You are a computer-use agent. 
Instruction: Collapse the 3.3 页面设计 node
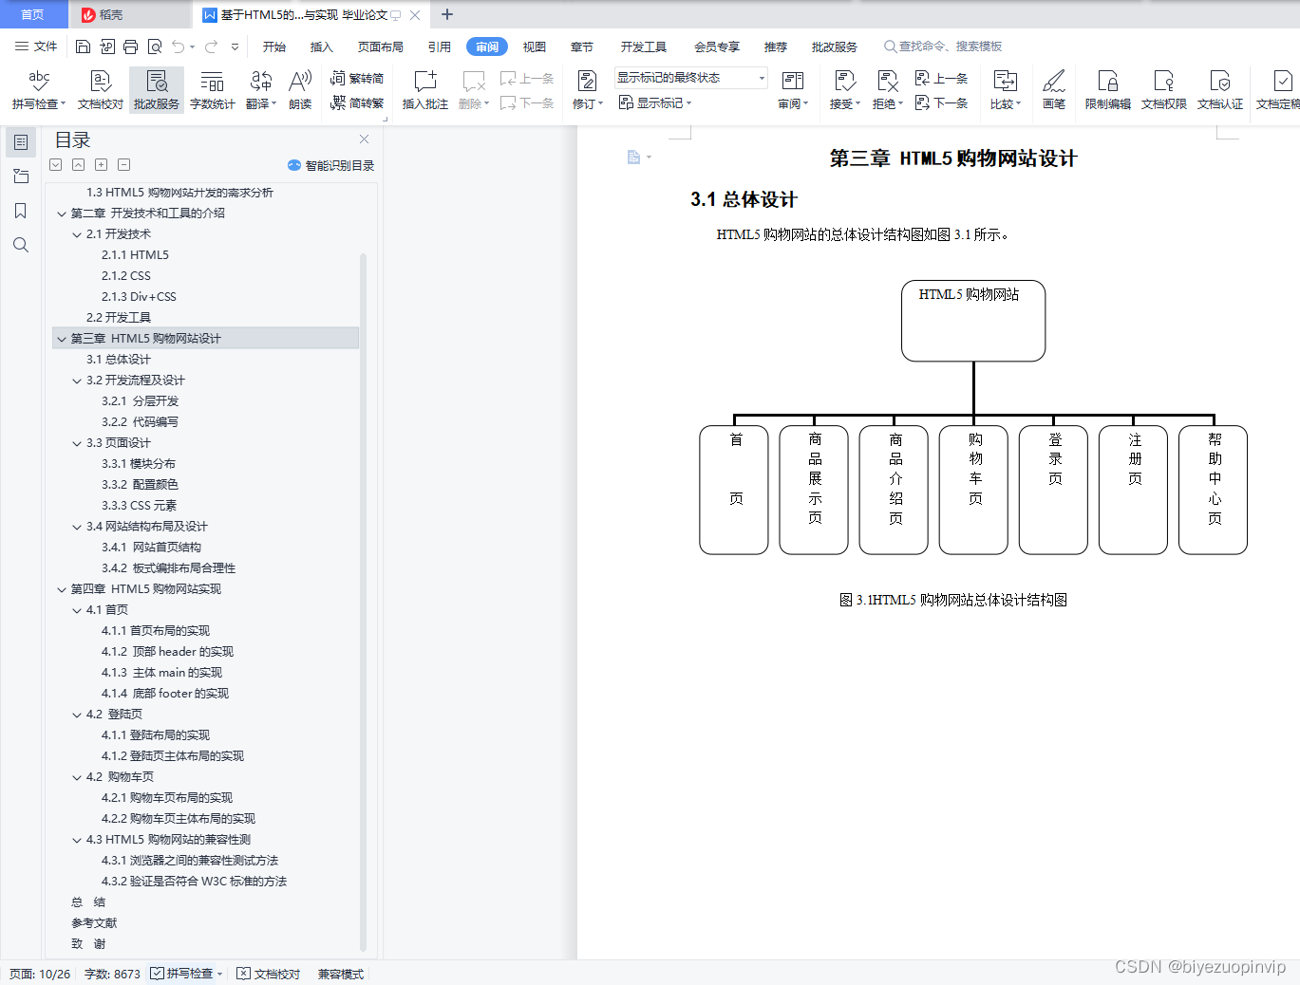point(77,443)
